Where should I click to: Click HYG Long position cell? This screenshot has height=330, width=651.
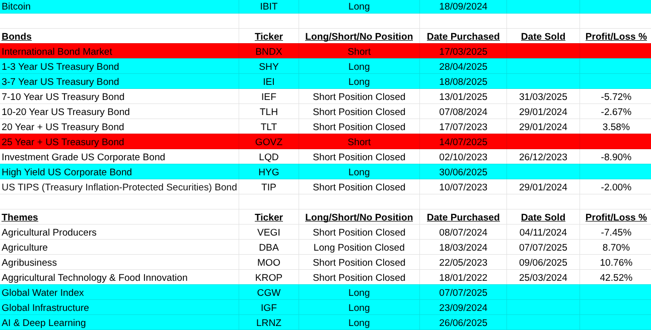(x=359, y=172)
